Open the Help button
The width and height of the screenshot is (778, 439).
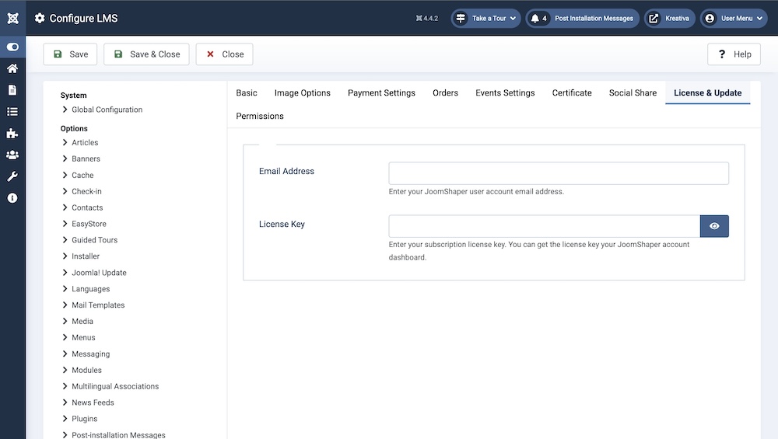tap(733, 54)
